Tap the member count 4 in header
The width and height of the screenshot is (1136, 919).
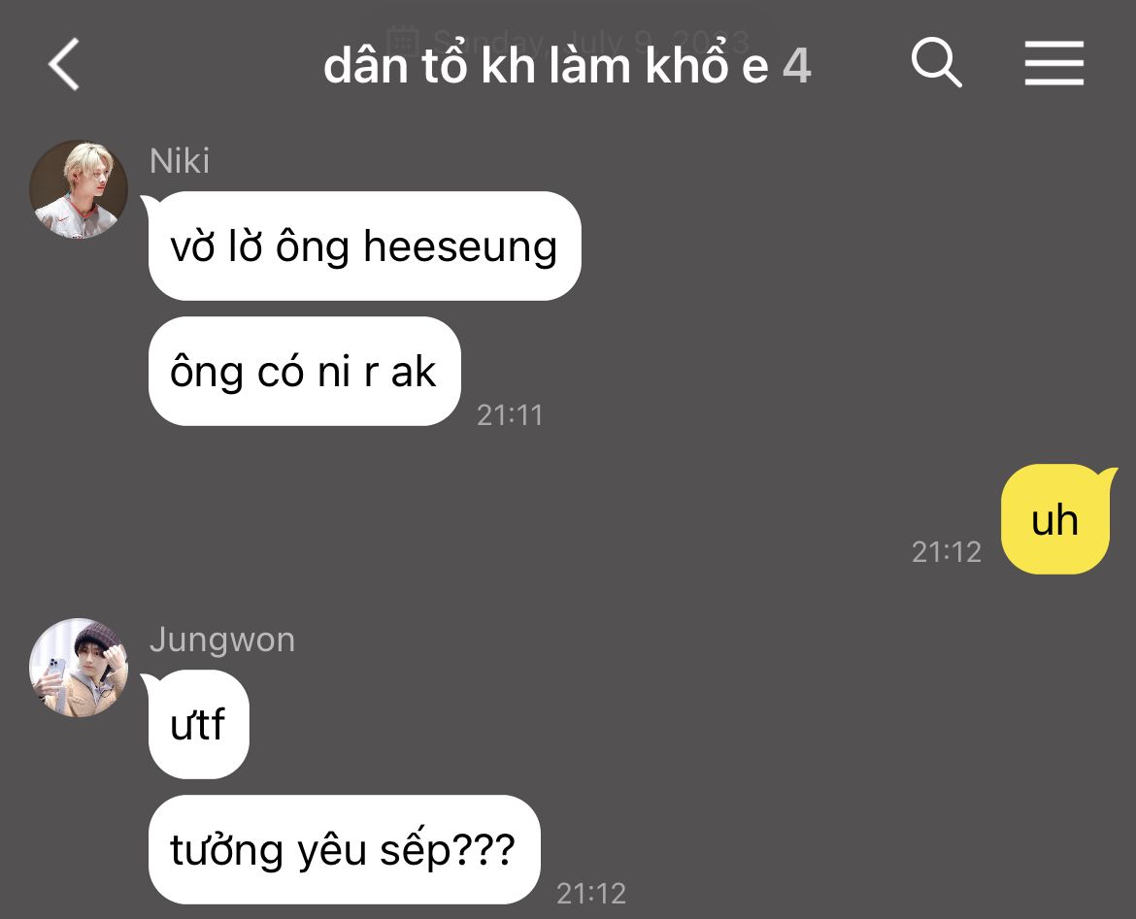pos(797,66)
